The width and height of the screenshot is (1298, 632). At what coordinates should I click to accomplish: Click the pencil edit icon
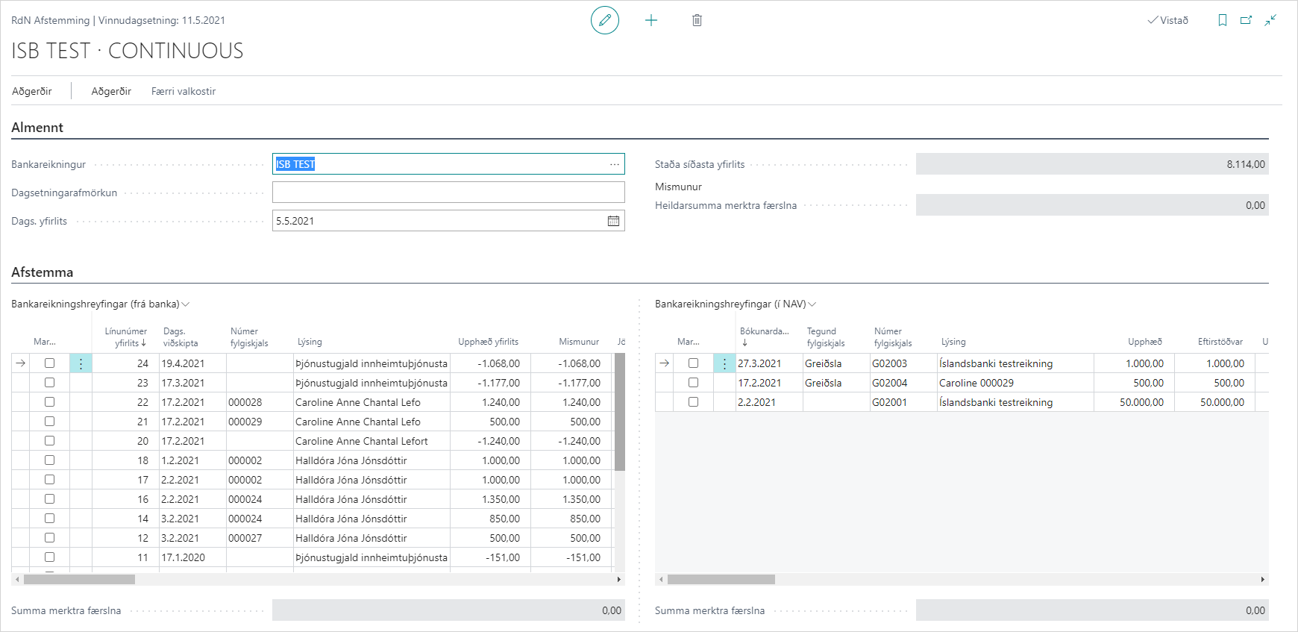(605, 20)
